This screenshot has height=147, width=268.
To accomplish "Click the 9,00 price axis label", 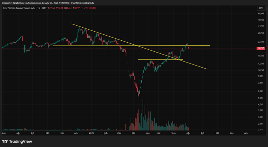I will click(261, 76).
